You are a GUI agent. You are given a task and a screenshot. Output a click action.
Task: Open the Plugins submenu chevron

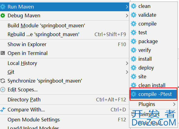pos(174,104)
